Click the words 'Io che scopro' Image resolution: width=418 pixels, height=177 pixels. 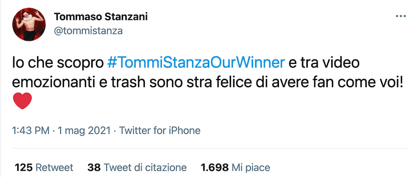[x=58, y=63]
